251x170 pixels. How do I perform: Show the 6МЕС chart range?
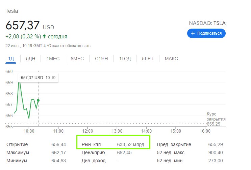tap(77, 59)
